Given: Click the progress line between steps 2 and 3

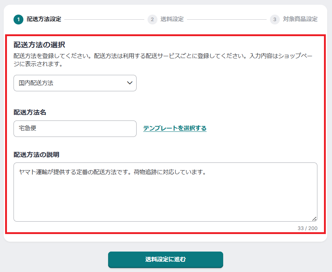Looking at the screenshot, I should [x=226, y=19].
